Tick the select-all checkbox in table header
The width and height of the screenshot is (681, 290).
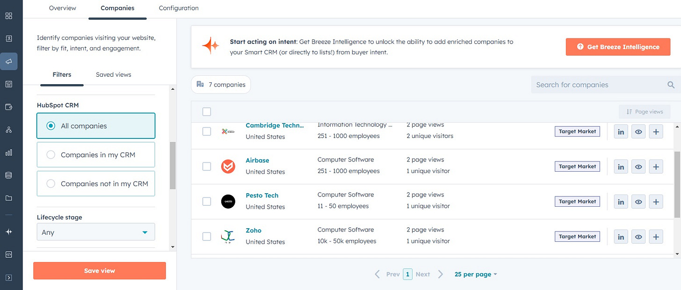click(x=207, y=111)
